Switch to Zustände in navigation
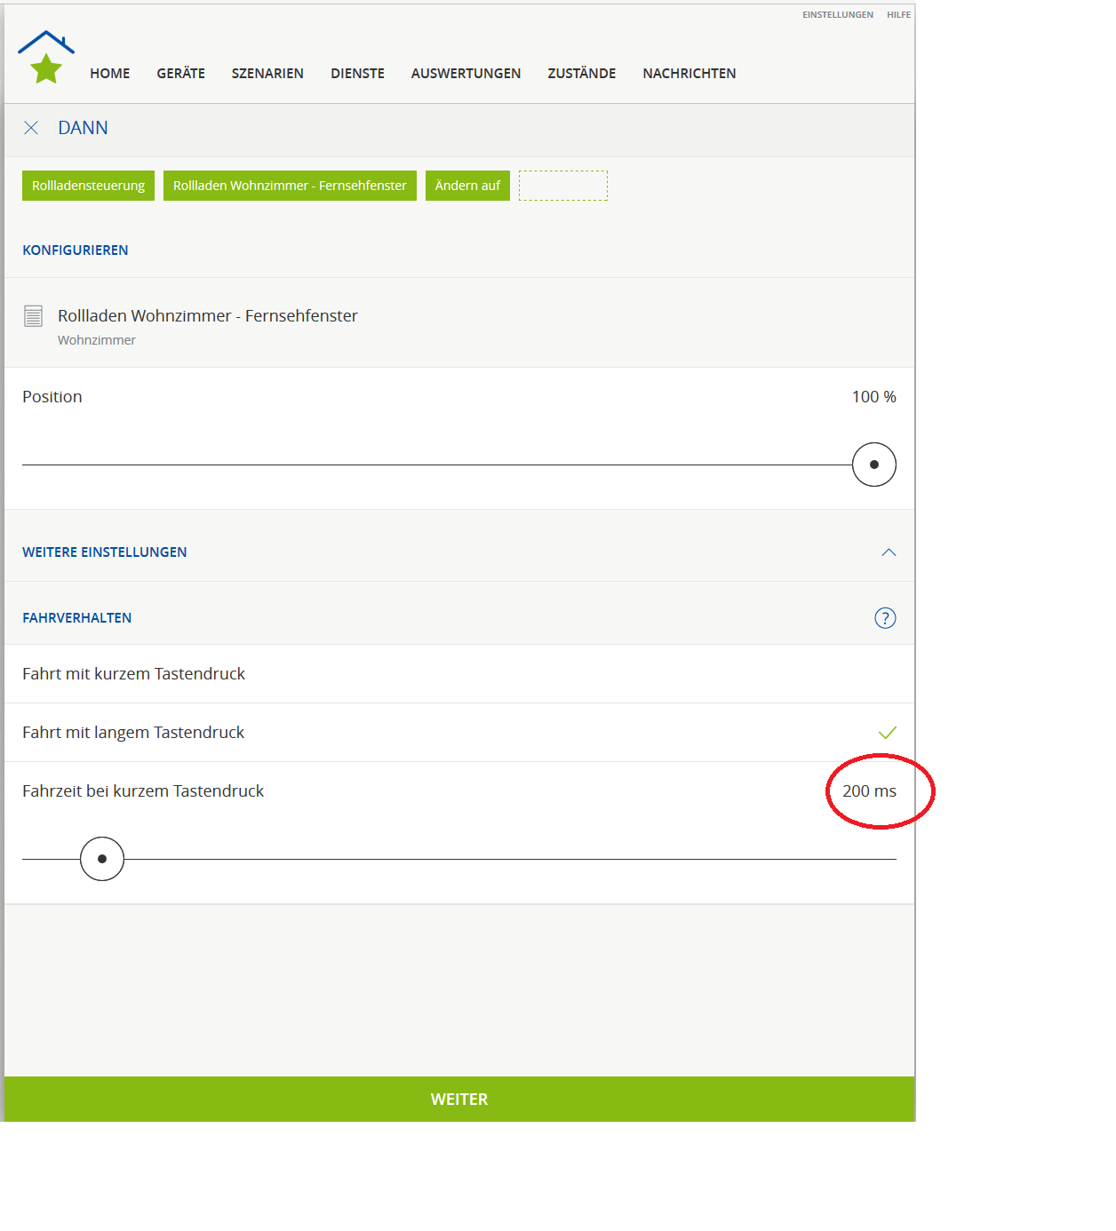The width and height of the screenshot is (1116, 1231). coord(581,74)
